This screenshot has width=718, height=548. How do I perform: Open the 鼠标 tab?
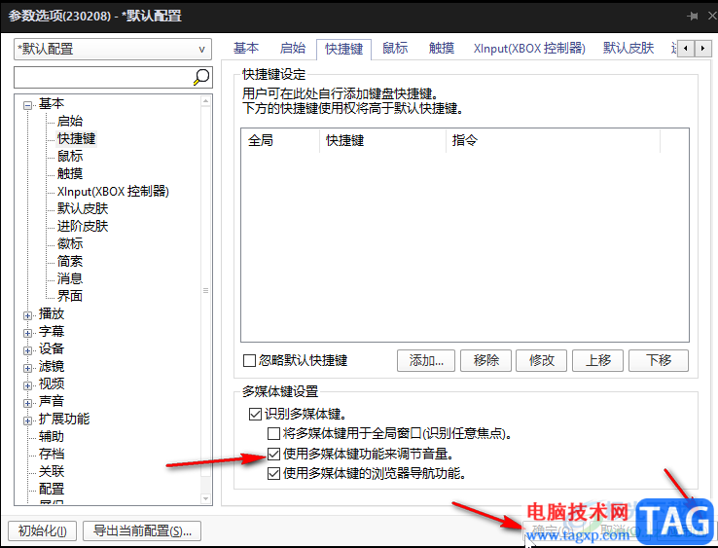pyautogui.click(x=395, y=48)
